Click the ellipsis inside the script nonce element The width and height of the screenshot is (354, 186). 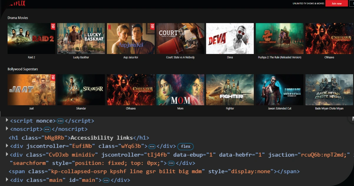(60, 120)
